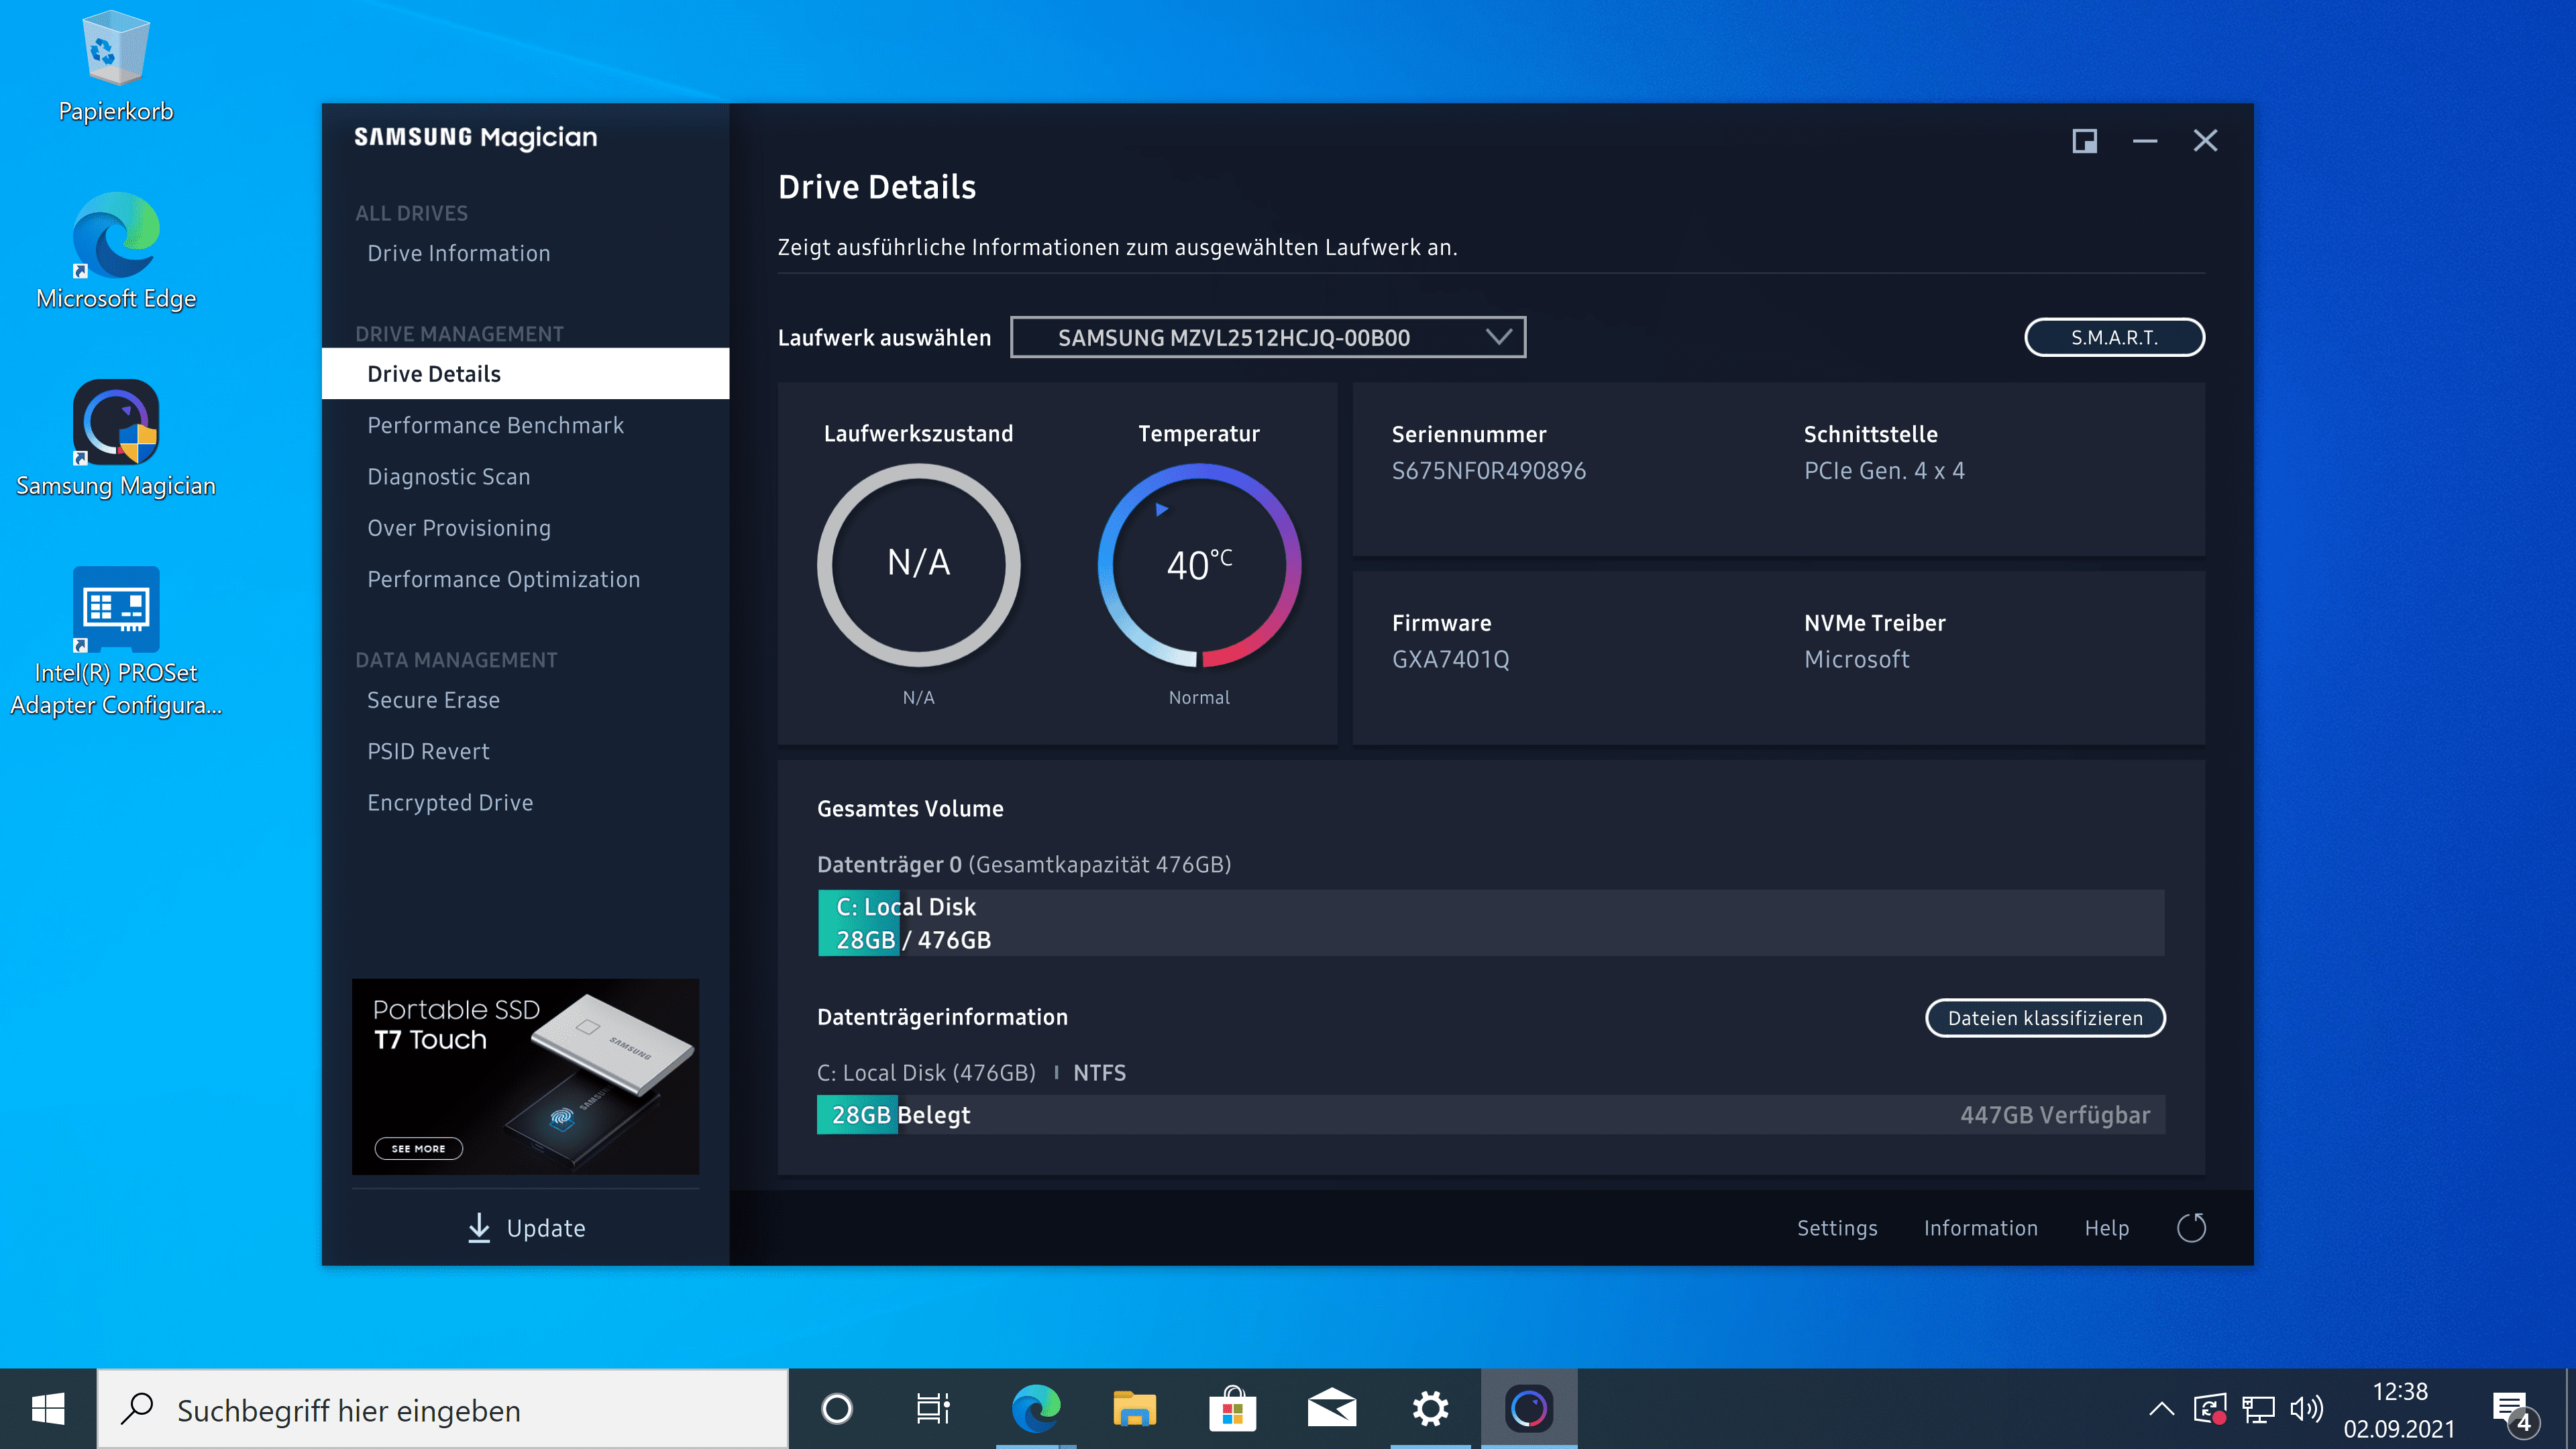The width and height of the screenshot is (2576, 1449).
Task: Expand the Laufwerk auswählen drive dropdown
Action: [x=1268, y=337]
